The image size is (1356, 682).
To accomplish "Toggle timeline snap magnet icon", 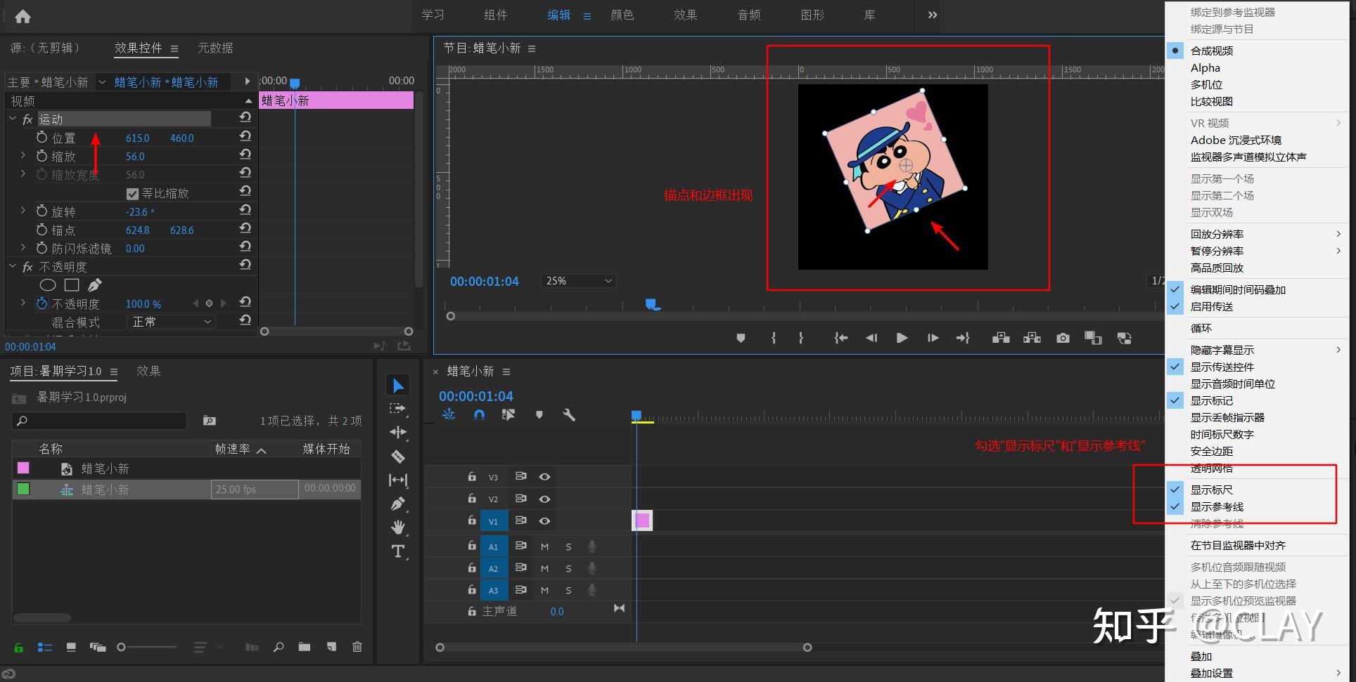I will 479,415.
